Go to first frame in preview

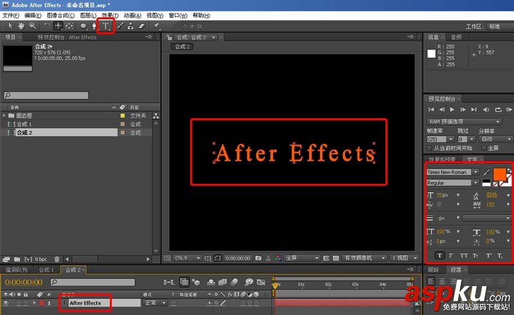[x=431, y=109]
